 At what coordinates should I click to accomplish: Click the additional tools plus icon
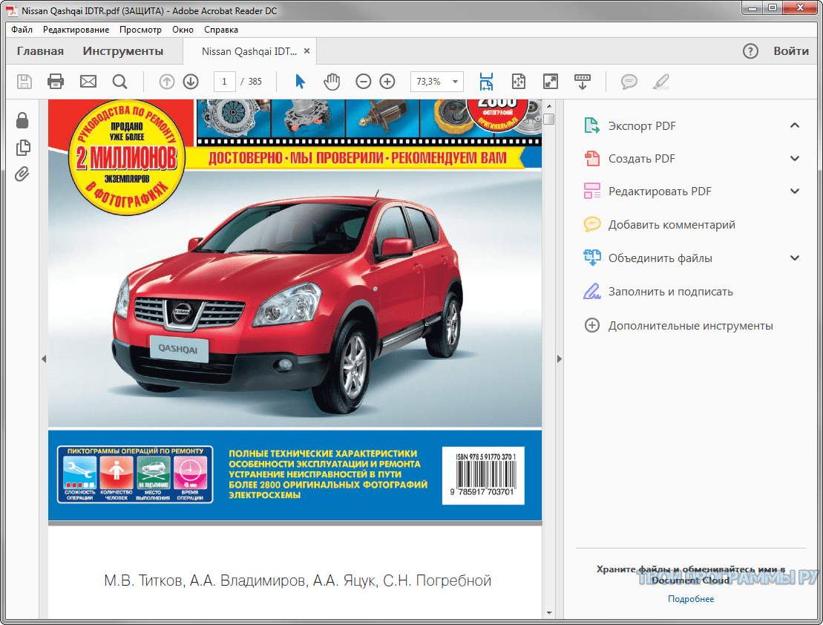592,325
